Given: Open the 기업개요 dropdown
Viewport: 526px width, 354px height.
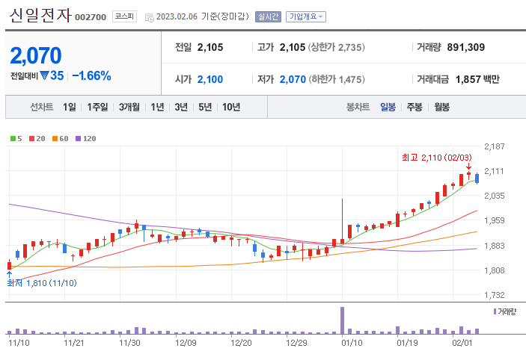Looking at the screenshot, I should 305,16.
